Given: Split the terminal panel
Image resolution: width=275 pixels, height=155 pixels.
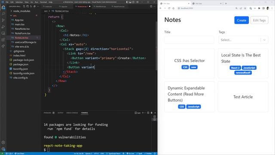Looking at the screenshot, I should point(148,113).
